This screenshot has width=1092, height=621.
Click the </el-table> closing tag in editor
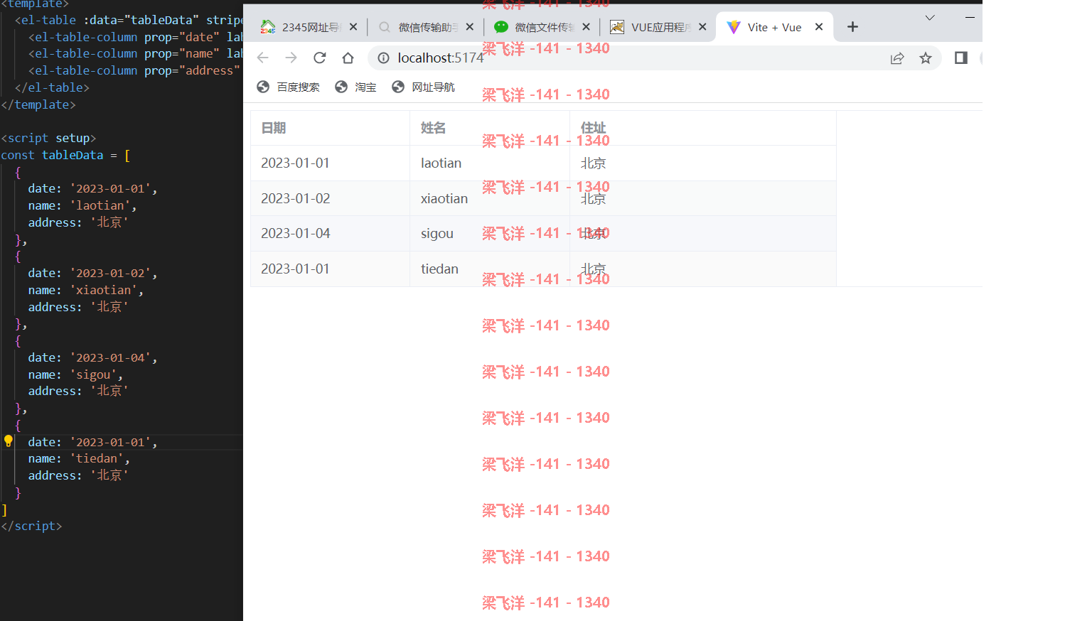coord(52,87)
